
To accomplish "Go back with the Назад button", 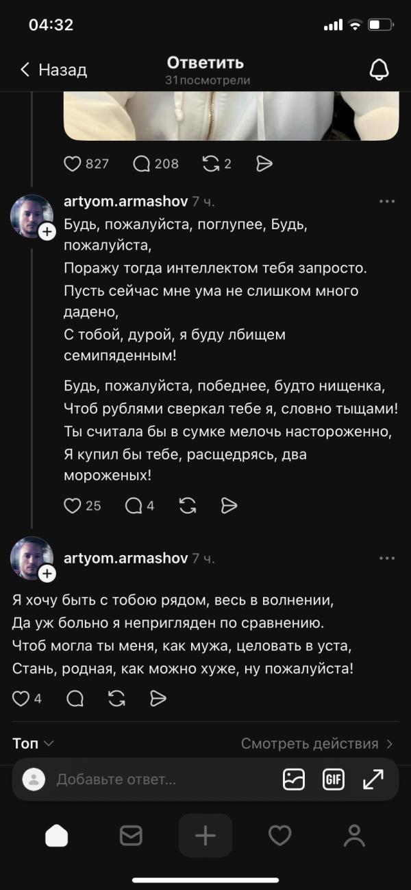I will coord(53,69).
